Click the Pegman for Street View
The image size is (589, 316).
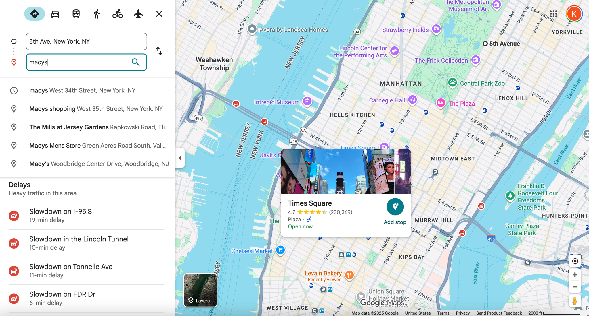tap(575, 301)
